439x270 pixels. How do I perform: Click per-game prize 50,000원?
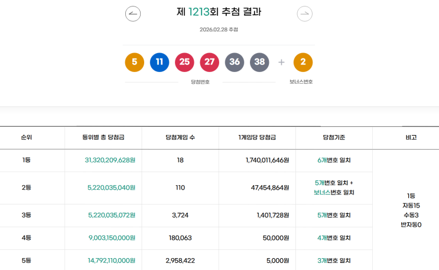pyautogui.click(x=276, y=238)
